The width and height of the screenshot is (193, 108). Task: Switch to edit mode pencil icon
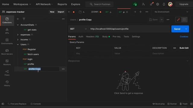[x=178, y=19]
